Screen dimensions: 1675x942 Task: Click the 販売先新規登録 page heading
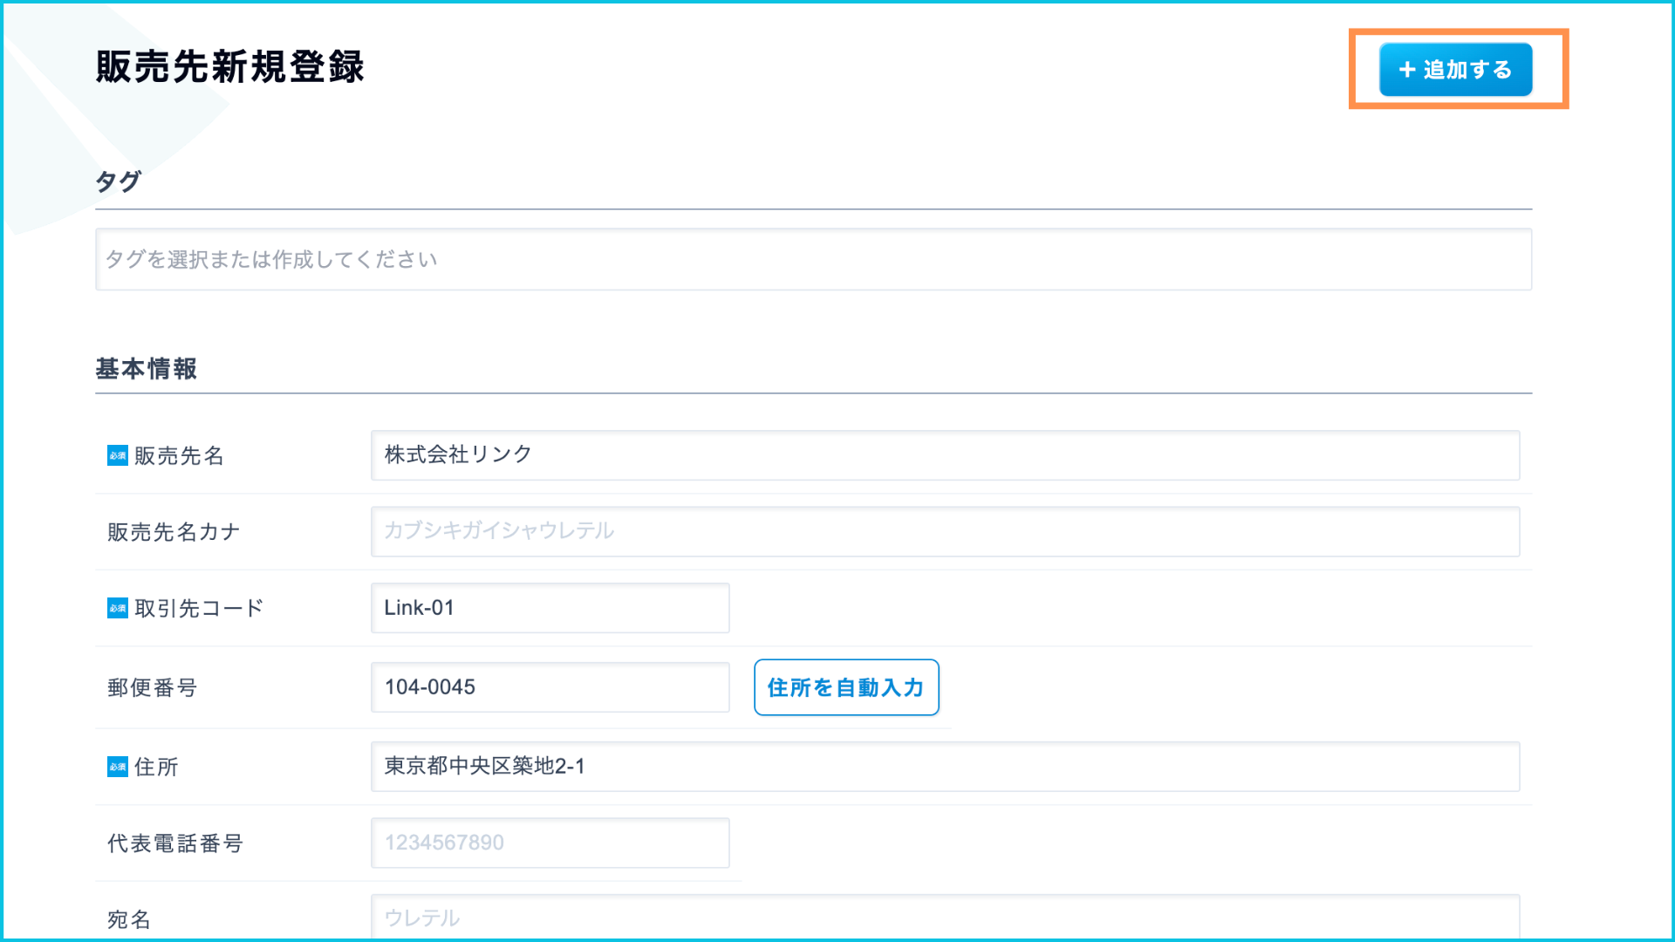click(229, 67)
